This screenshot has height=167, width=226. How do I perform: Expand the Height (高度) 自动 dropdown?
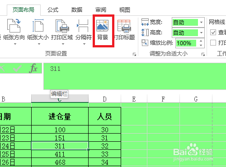pos(201,32)
